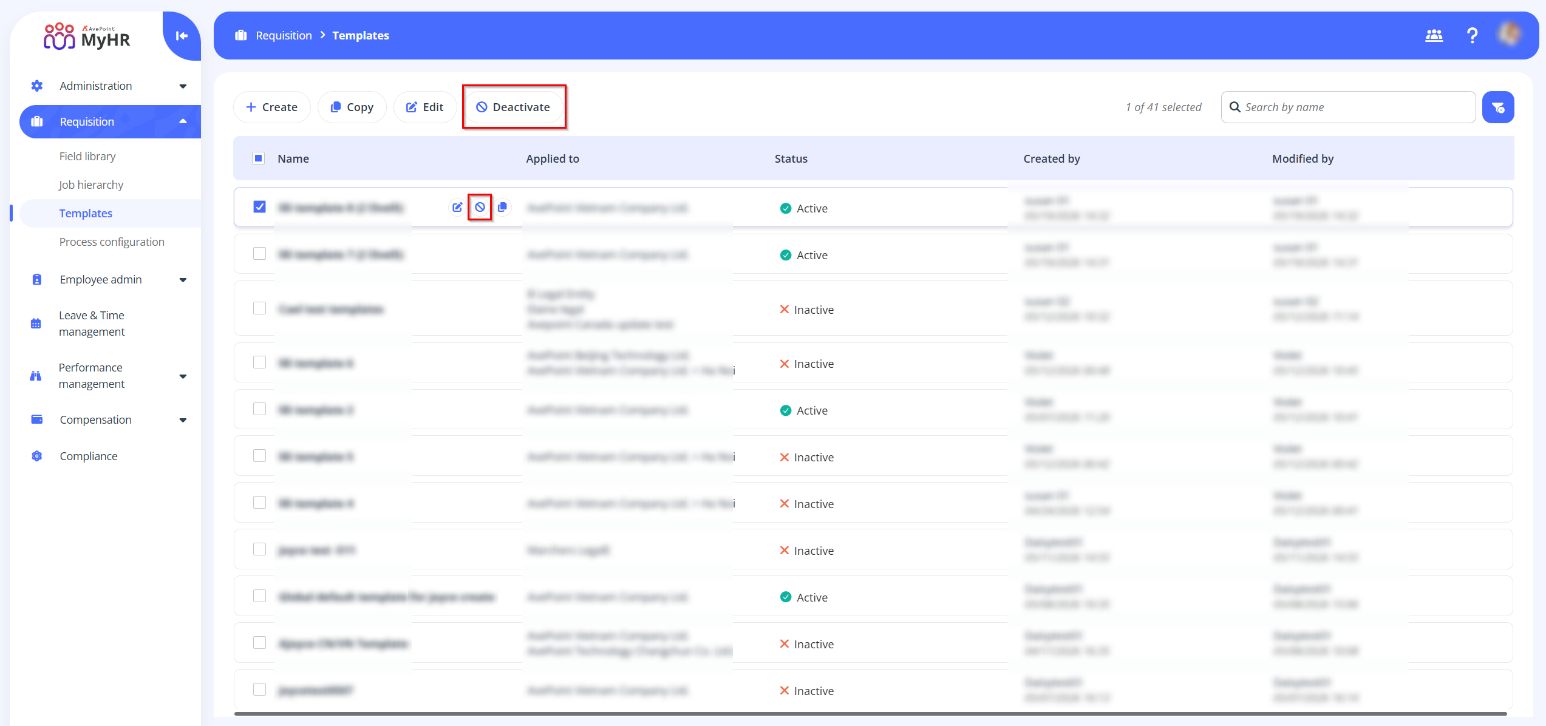
Task: Click the search magnifier icon
Action: coord(1234,107)
